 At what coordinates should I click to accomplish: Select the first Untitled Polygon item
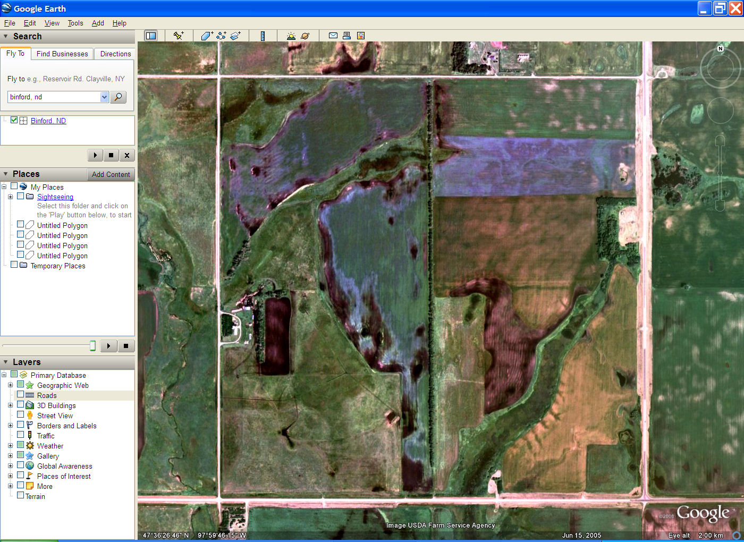coord(62,225)
